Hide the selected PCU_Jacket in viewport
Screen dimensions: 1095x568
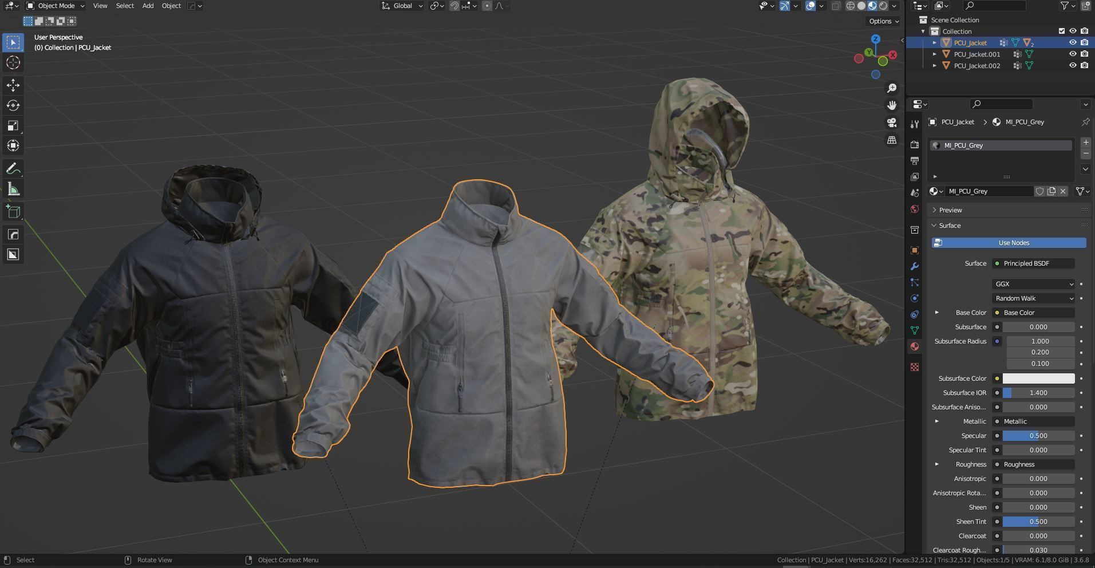[x=1073, y=43]
